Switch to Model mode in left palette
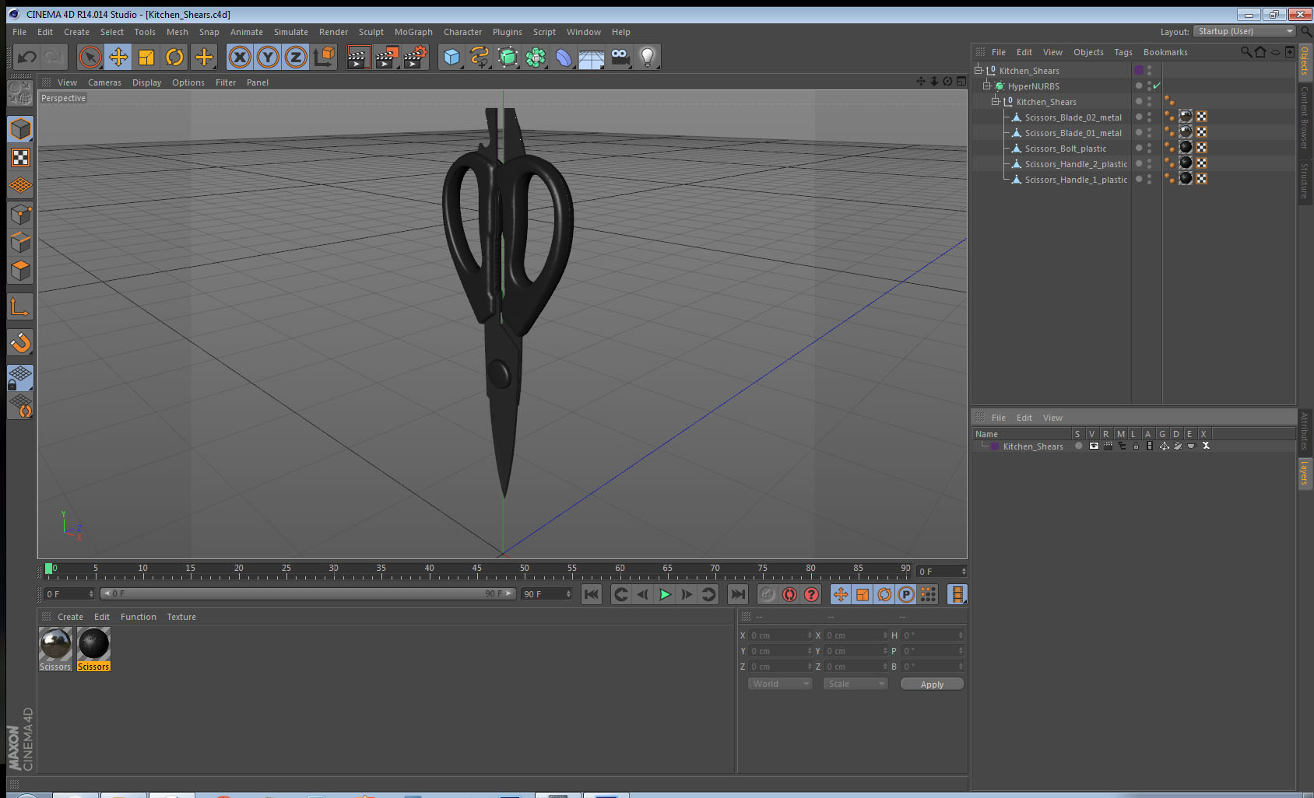The image size is (1314, 798). (x=20, y=129)
